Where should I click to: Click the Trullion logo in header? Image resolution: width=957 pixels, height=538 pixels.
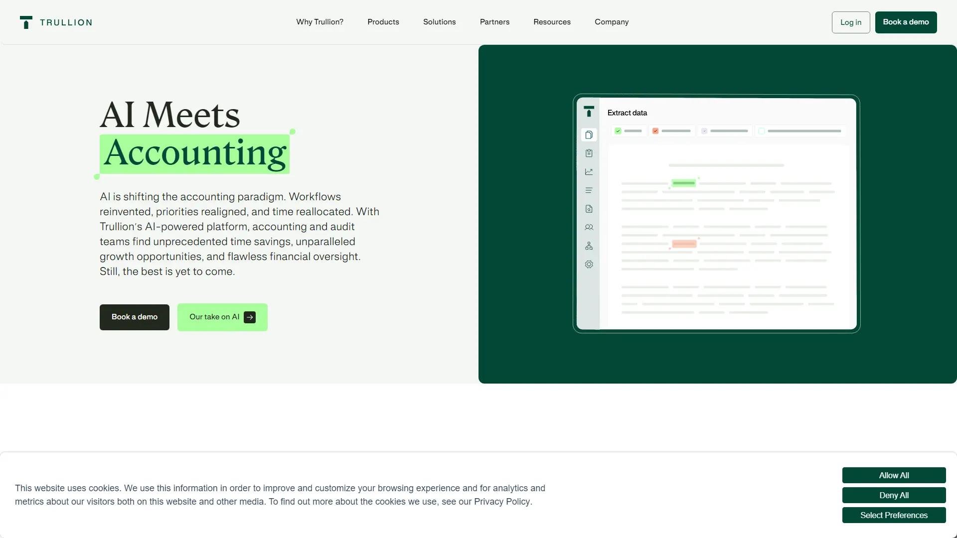[56, 22]
